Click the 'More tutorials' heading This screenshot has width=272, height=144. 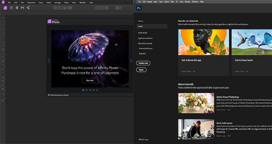pyautogui.click(x=186, y=84)
